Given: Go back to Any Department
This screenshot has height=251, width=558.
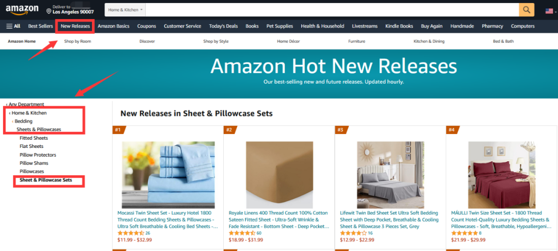Looking at the screenshot, I should pyautogui.click(x=25, y=105).
